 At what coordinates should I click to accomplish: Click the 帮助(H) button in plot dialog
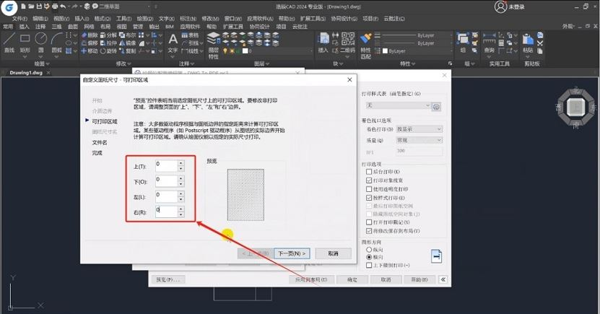tap(419, 280)
